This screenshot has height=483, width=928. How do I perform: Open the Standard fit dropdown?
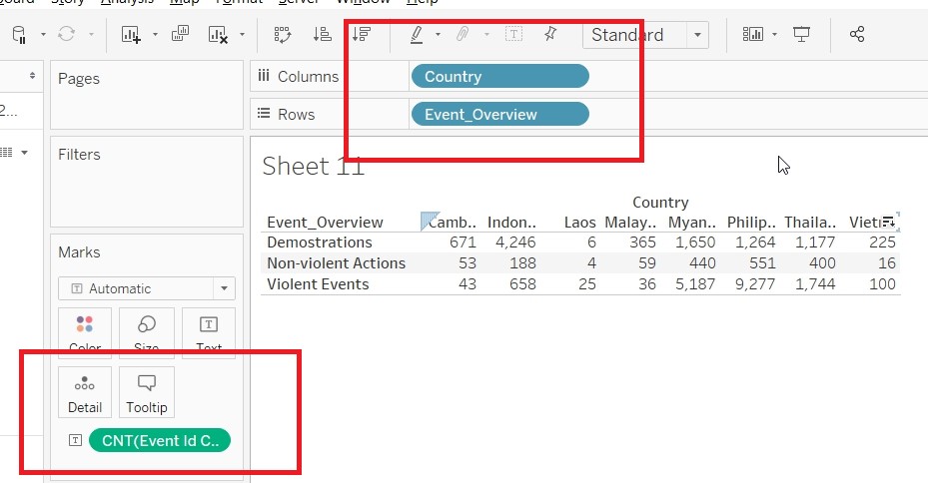coord(698,35)
